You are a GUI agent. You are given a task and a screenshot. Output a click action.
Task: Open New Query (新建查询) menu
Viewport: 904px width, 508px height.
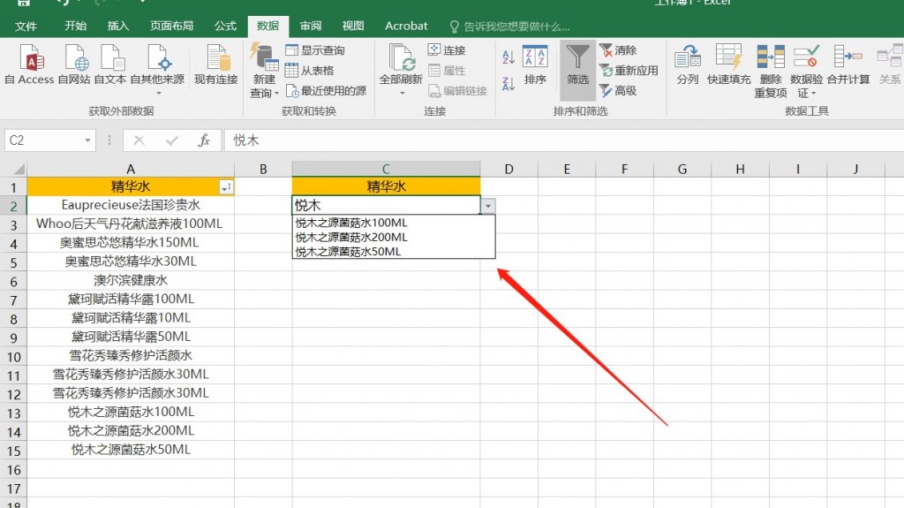click(x=264, y=71)
